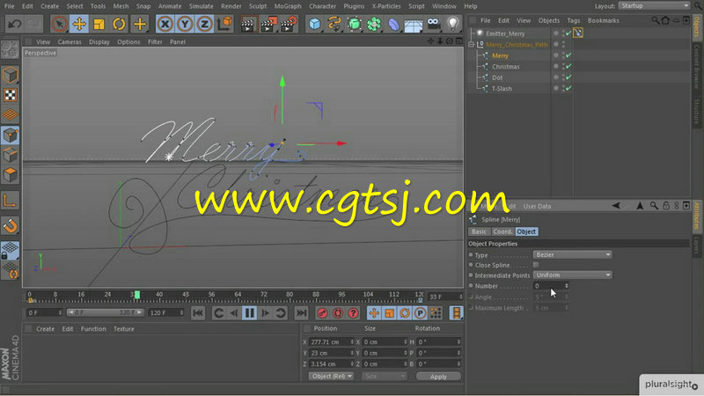Open viewport Cameras menu
Viewport: 704px width, 396px height.
tap(70, 41)
